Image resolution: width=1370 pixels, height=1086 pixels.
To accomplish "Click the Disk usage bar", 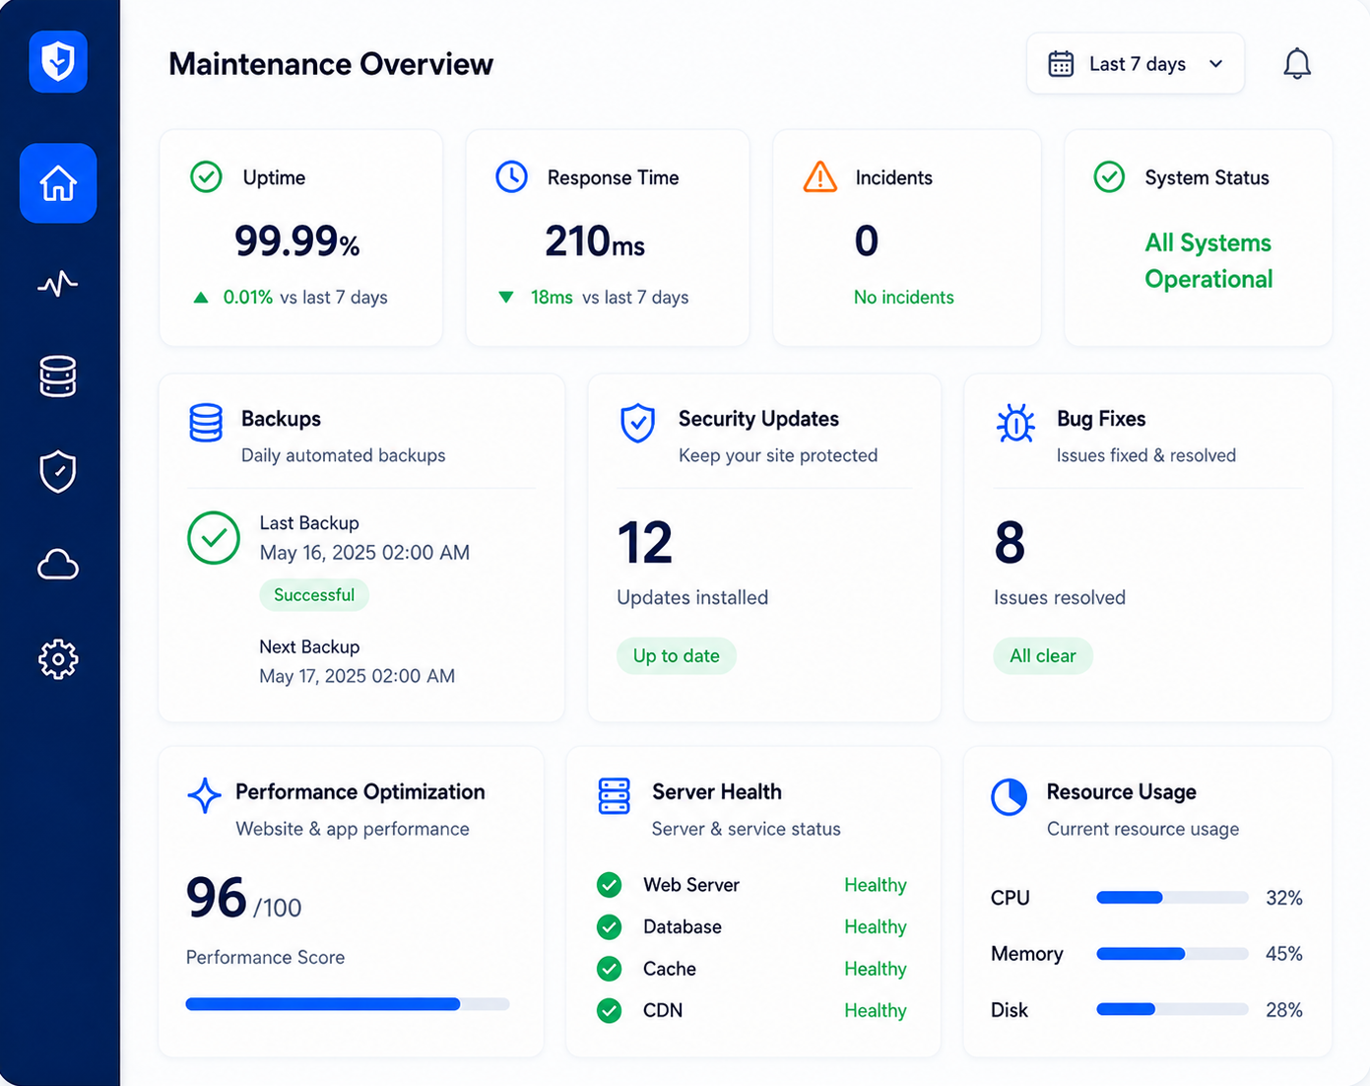I will pyautogui.click(x=1172, y=1009).
